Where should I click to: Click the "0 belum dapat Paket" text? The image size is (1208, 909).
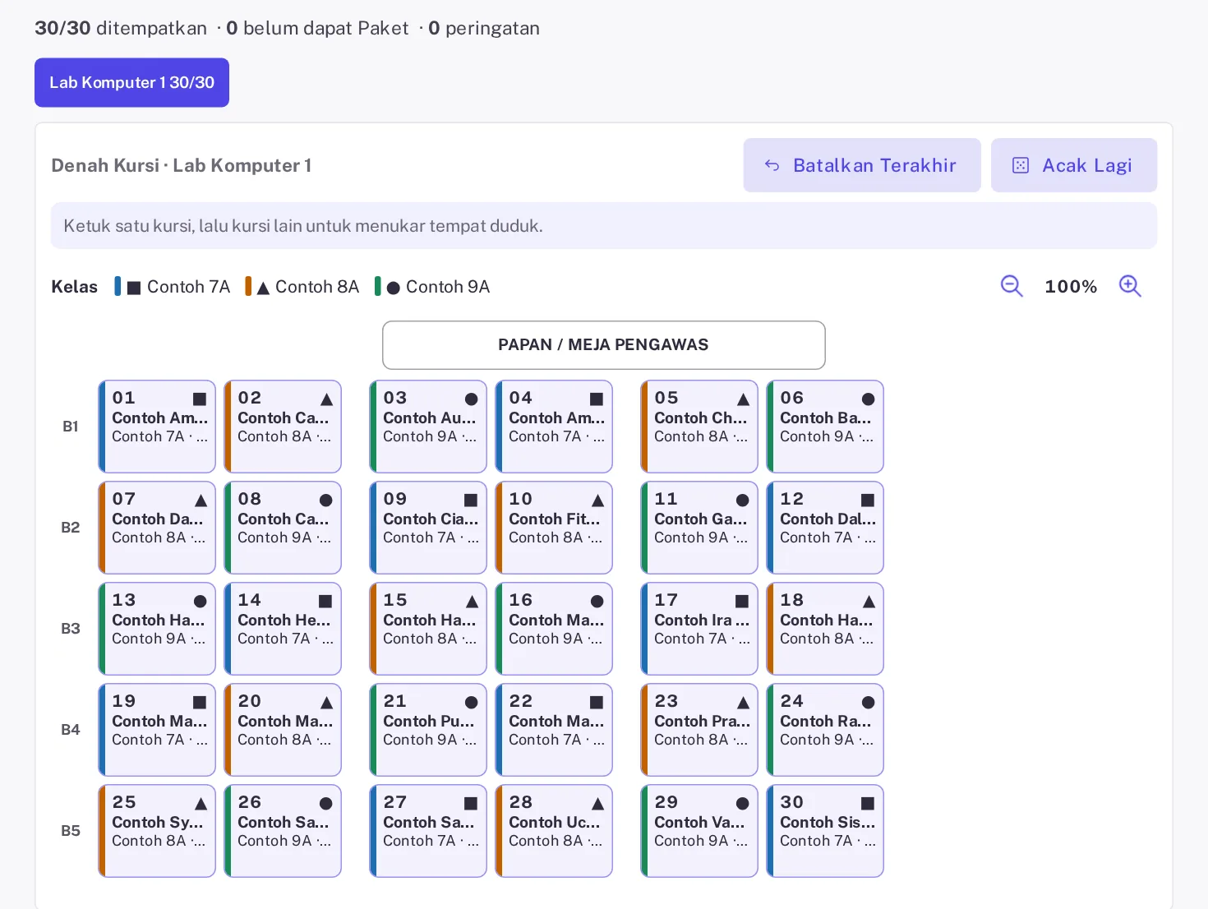(x=317, y=28)
